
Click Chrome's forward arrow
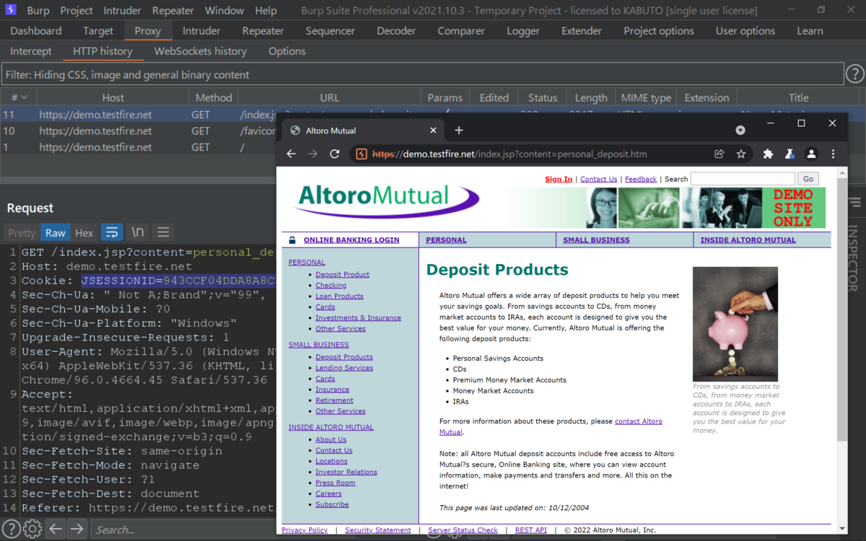pyautogui.click(x=313, y=154)
